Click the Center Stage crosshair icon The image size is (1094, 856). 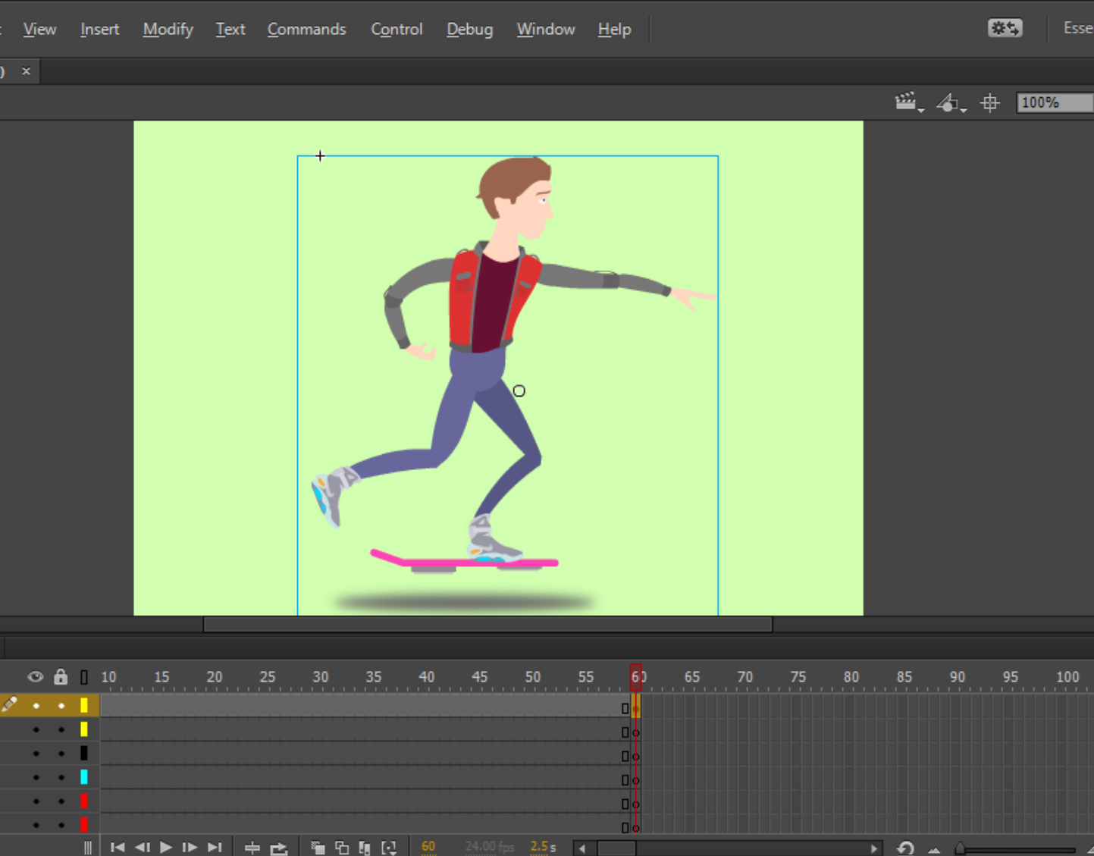(990, 102)
